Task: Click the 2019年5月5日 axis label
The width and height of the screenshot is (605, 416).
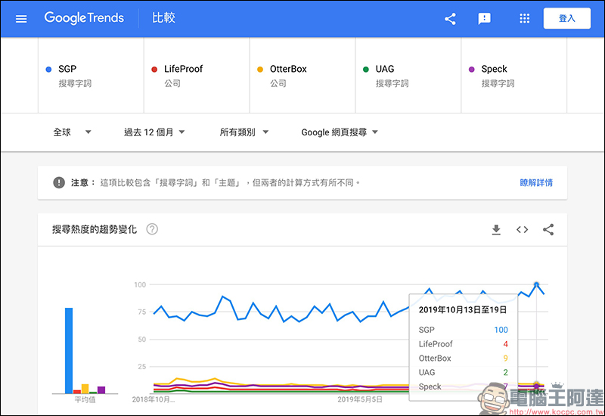Action: [360, 399]
